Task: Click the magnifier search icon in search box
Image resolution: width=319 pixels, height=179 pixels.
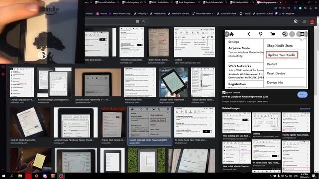Action: 144,21
